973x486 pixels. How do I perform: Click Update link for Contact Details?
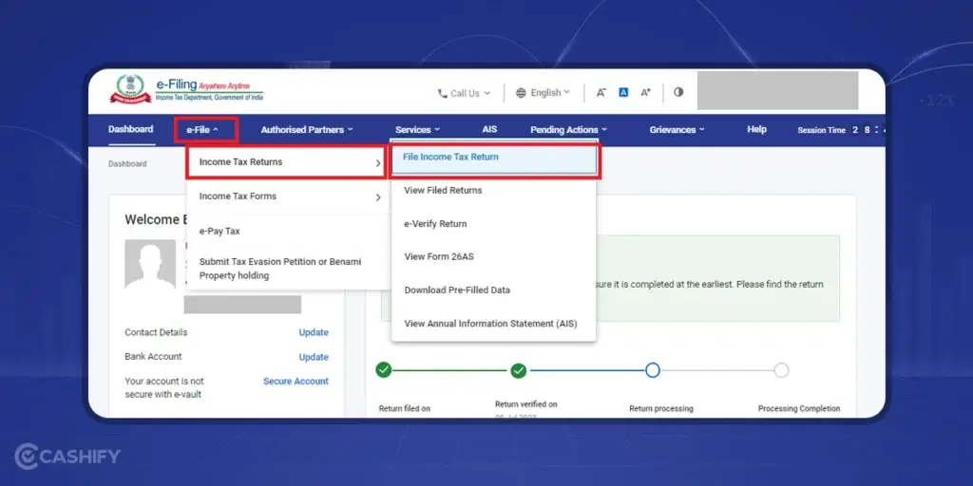[314, 332]
